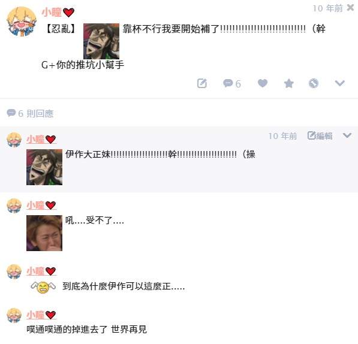Screen dimensions: 358x344
Task: Click the small avatar beside the 到底為什麼 reply
Action: coord(14,271)
